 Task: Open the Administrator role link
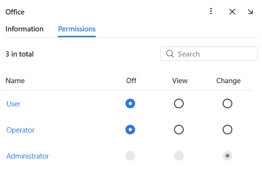[28, 156]
